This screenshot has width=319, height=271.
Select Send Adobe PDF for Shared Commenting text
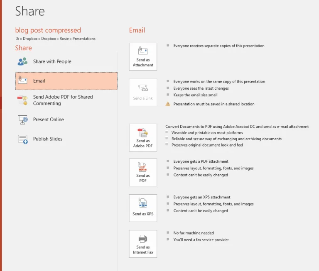tap(63, 100)
